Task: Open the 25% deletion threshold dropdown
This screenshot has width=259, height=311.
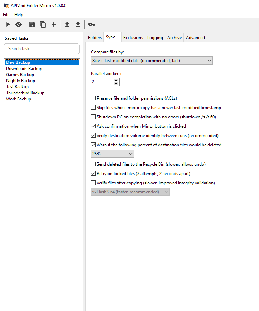Action: click(112, 154)
